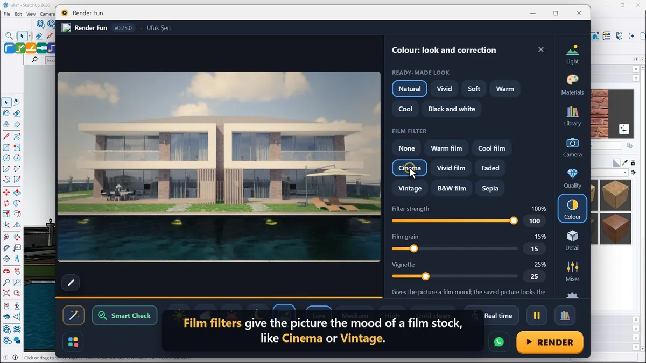The width and height of the screenshot is (646, 363).
Task: Click the rendered villa preview image
Action: 219,167
